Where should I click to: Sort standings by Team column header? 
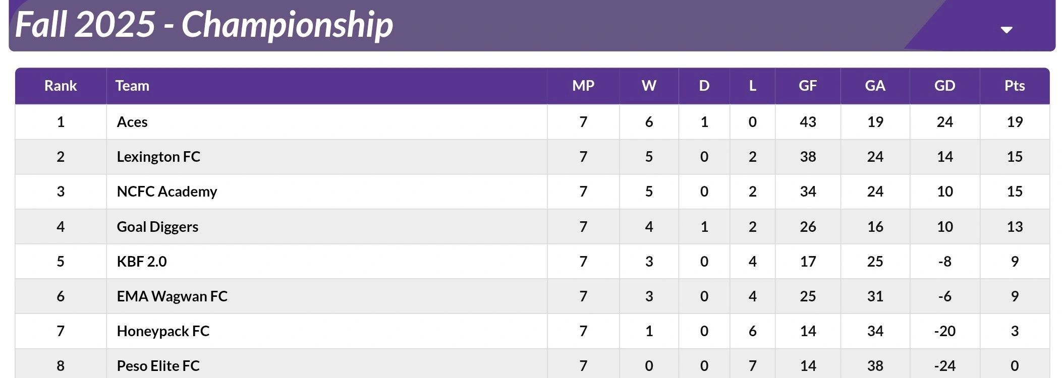pyautogui.click(x=132, y=86)
